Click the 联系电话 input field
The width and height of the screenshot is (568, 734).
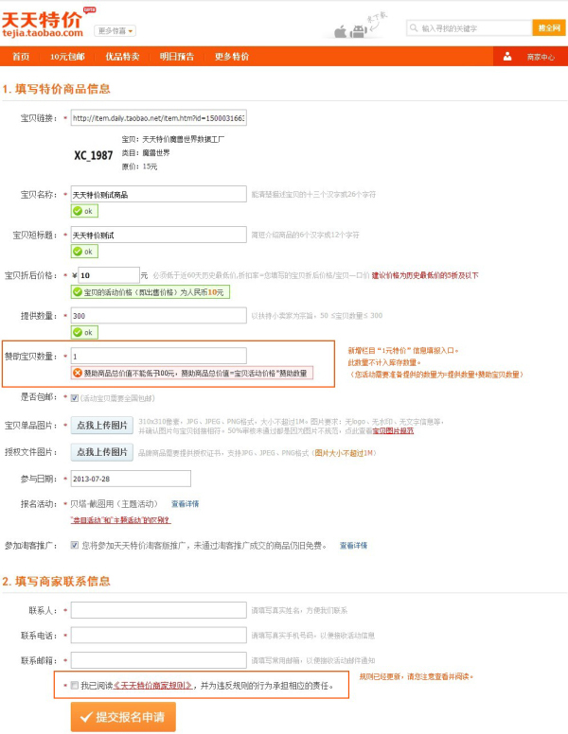click(159, 636)
